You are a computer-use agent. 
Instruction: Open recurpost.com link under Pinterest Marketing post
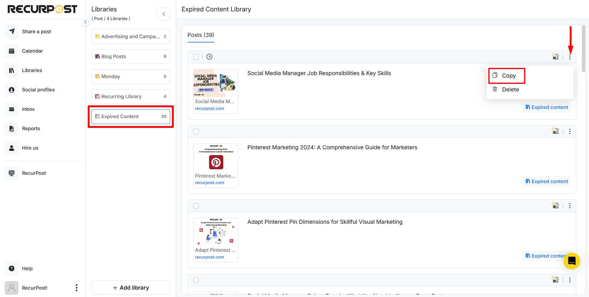click(x=209, y=183)
